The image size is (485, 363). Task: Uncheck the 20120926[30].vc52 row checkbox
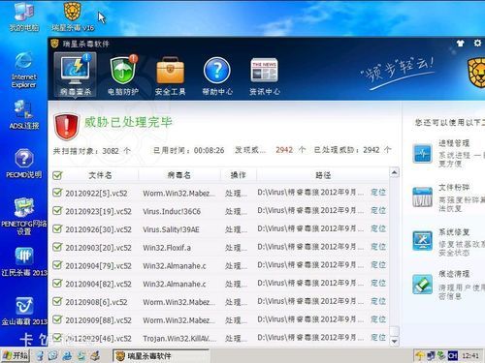point(57,229)
